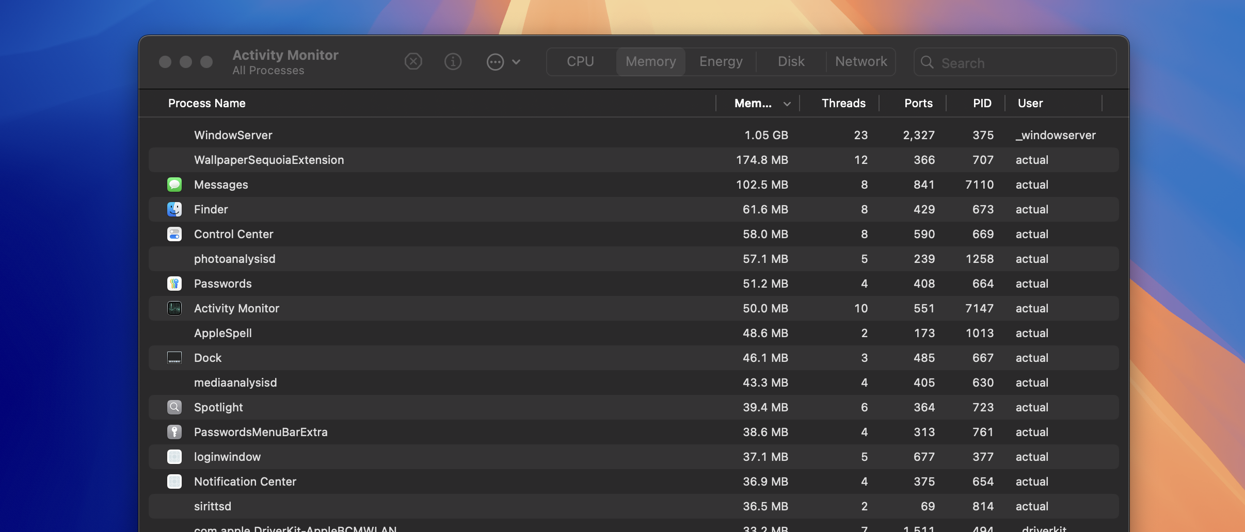
Task: Select the Passwords process name
Action: coord(223,284)
